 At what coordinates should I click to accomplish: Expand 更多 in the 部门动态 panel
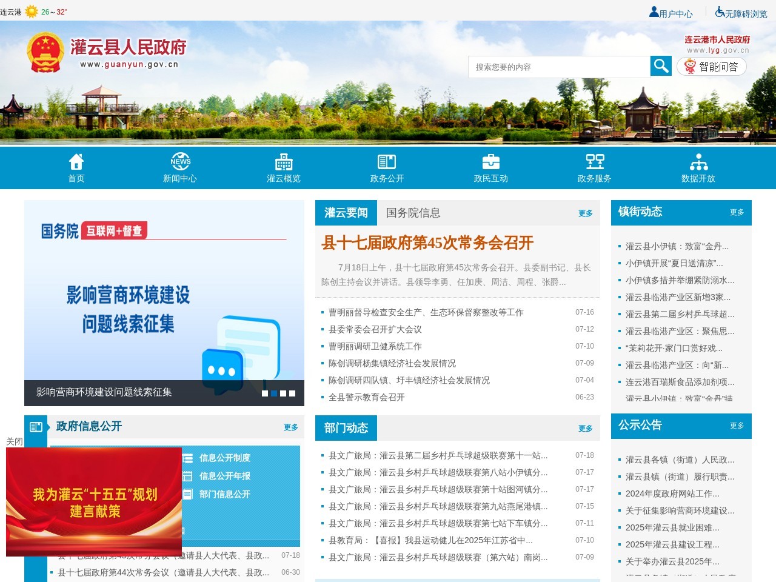[x=586, y=429]
